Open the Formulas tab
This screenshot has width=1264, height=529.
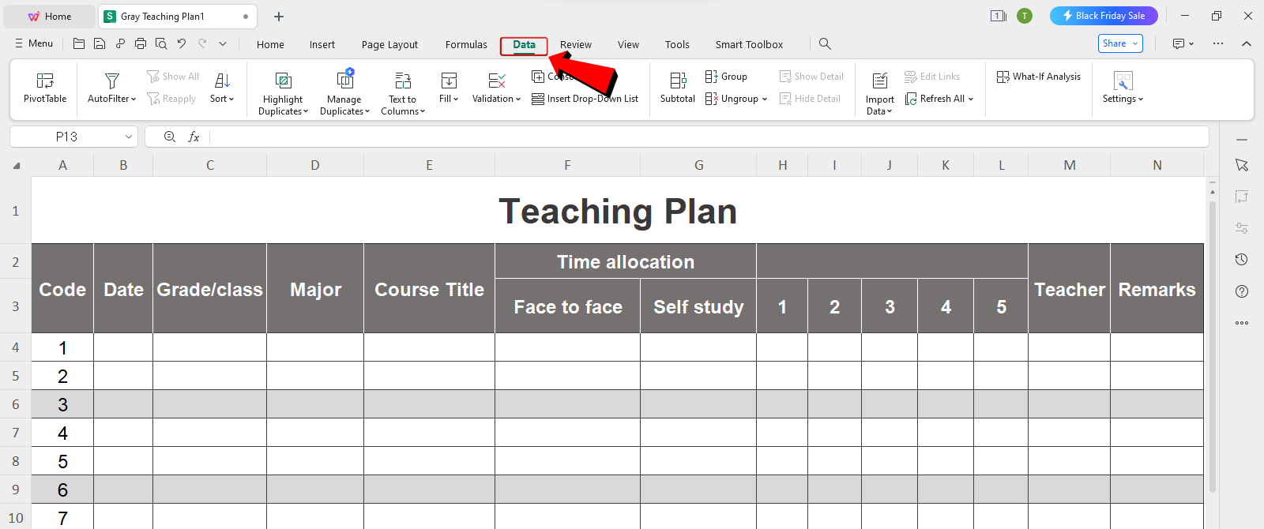click(466, 44)
